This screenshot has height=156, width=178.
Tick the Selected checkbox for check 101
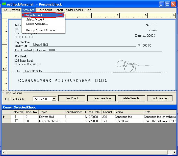tap(17, 117)
